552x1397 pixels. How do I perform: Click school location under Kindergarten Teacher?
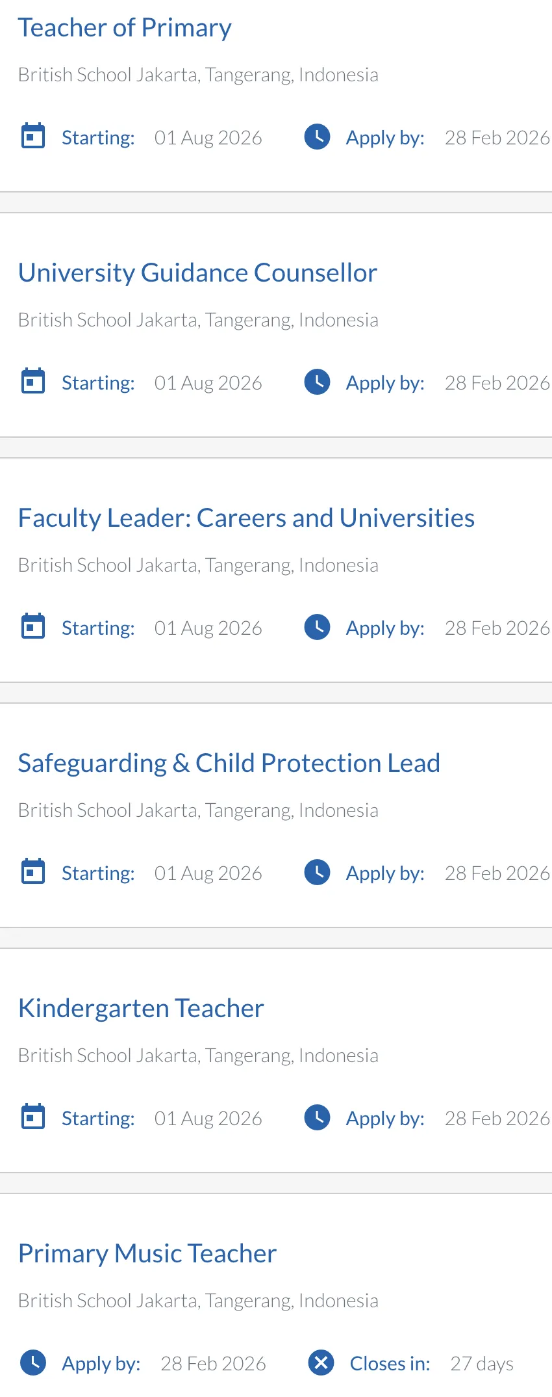click(198, 1056)
